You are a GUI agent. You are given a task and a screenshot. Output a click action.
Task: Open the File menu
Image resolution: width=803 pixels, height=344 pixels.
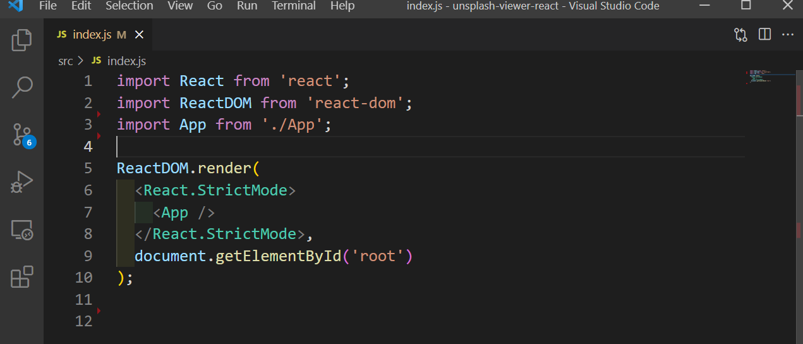[x=47, y=6]
